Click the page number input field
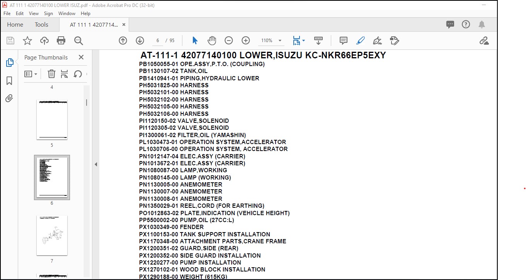The height and width of the screenshot is (280, 526). tap(158, 41)
